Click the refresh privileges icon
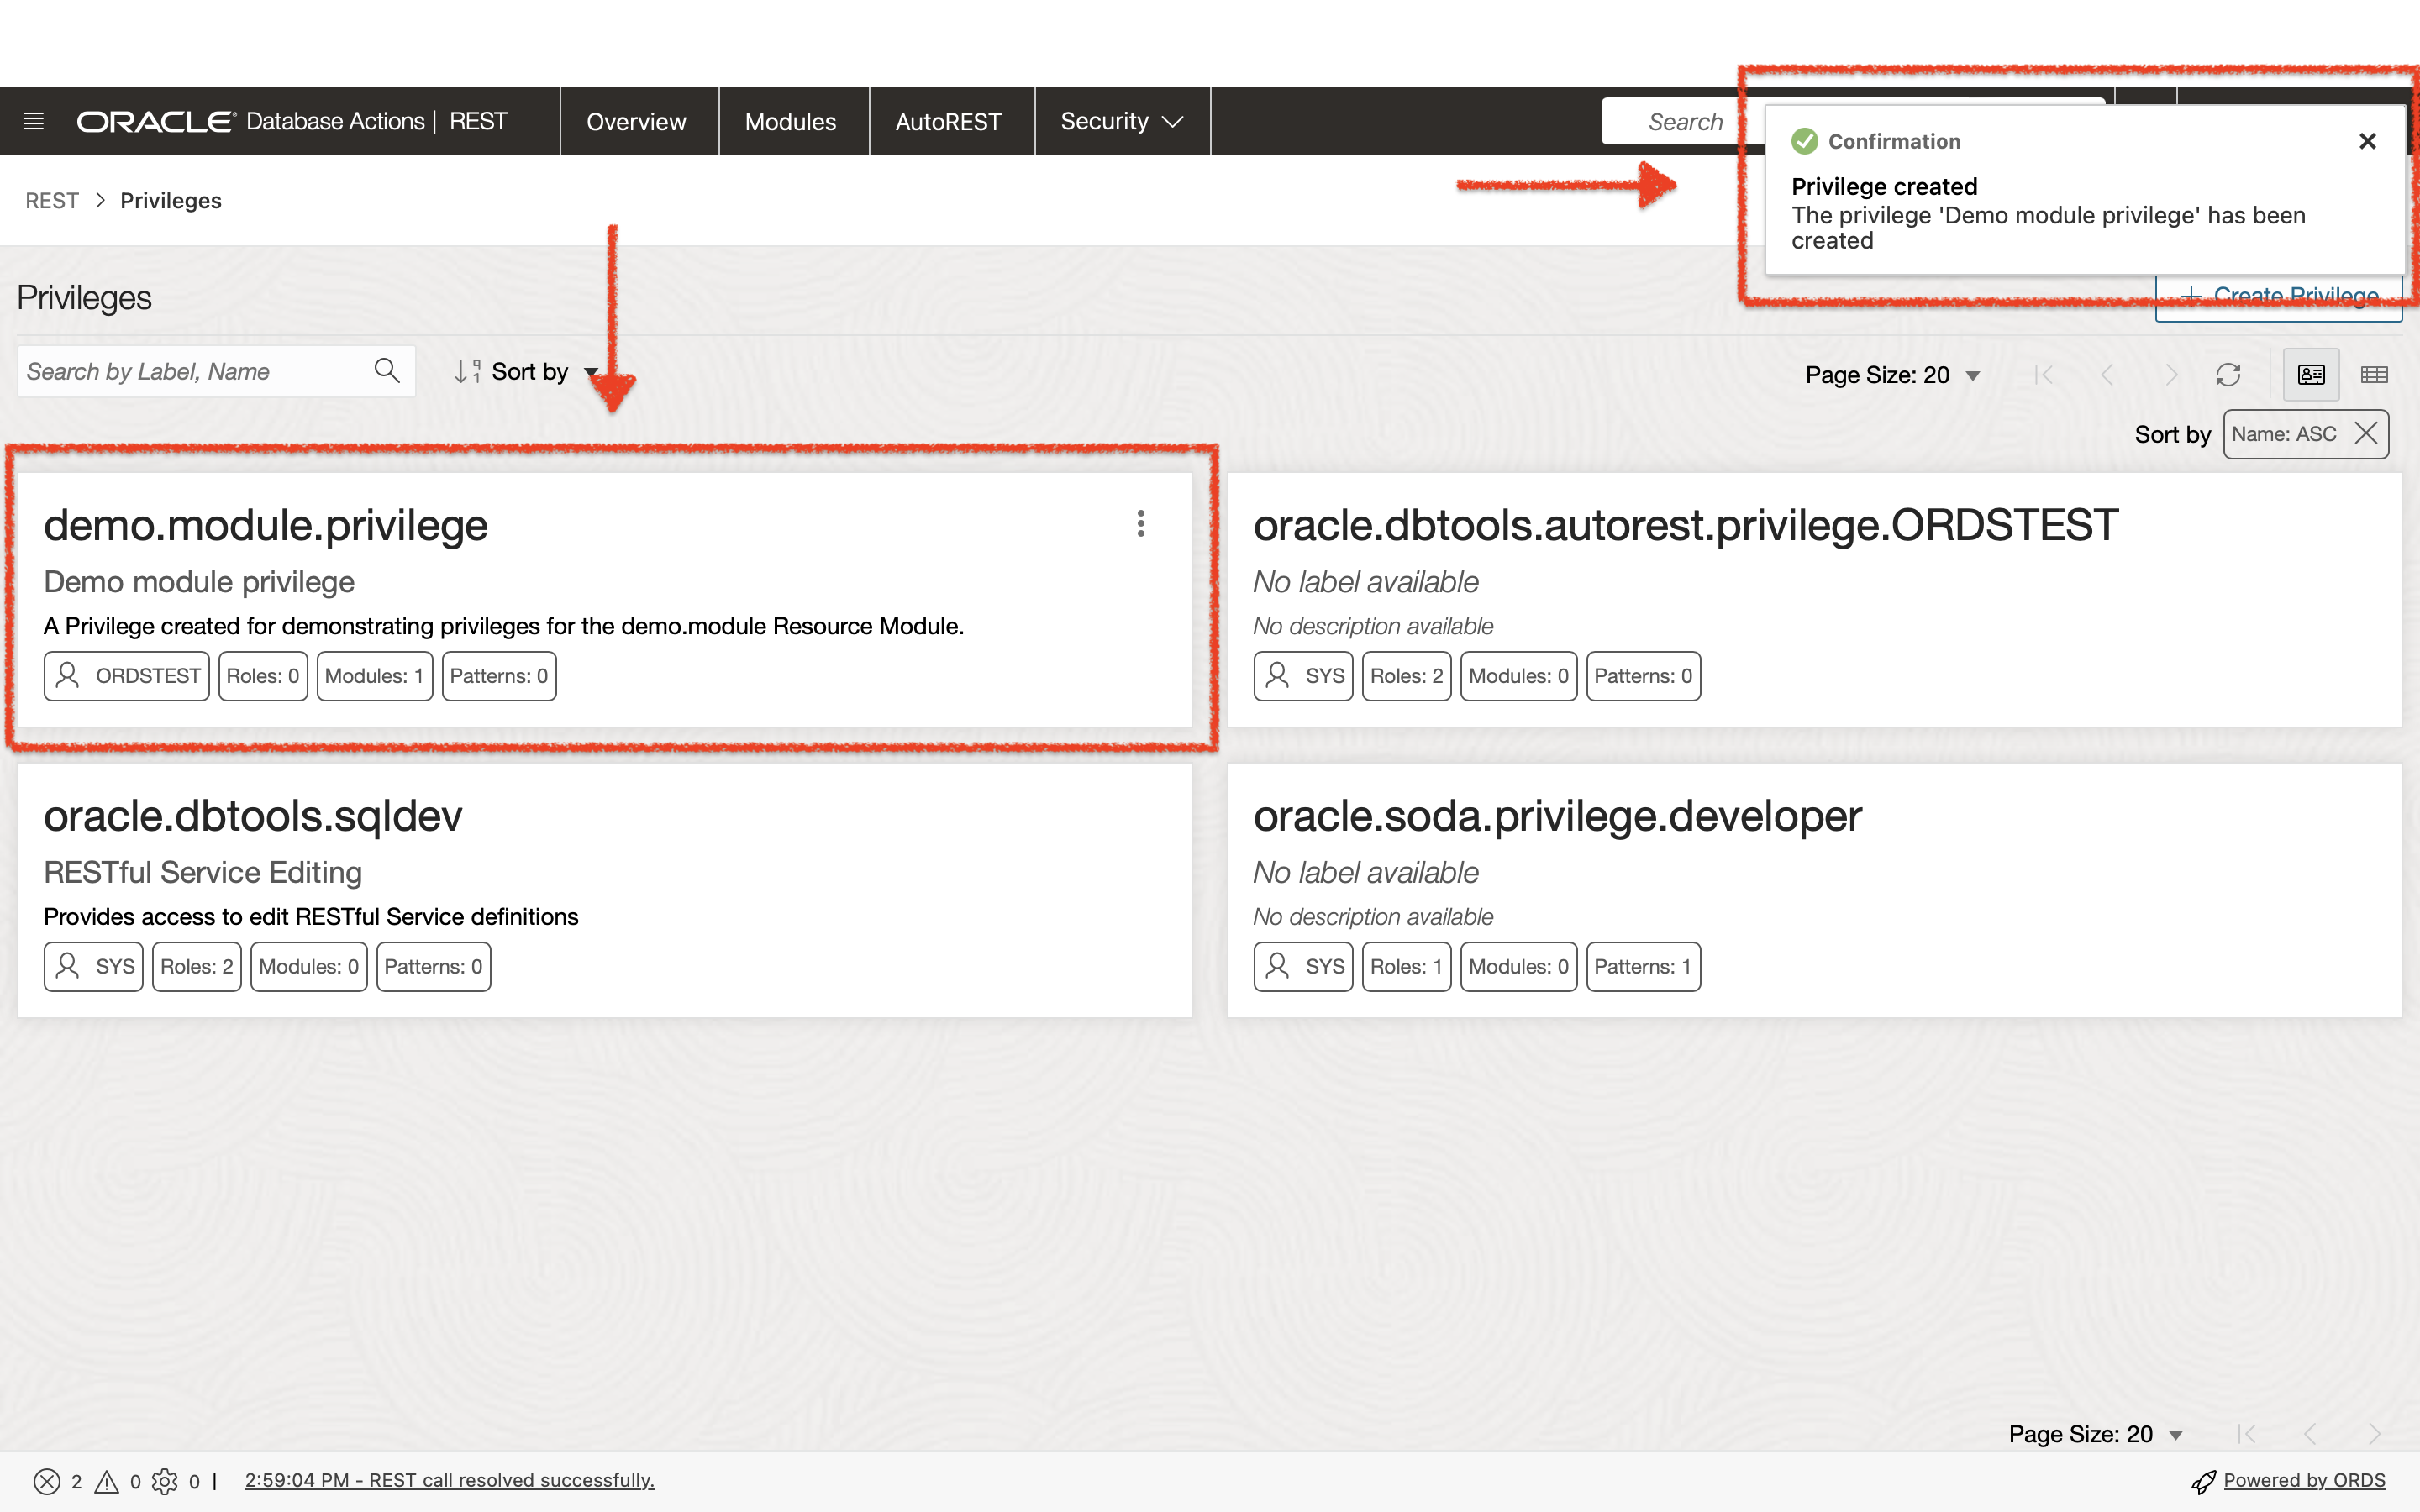Viewport: 2420px width, 1512px height. pyautogui.click(x=2228, y=375)
